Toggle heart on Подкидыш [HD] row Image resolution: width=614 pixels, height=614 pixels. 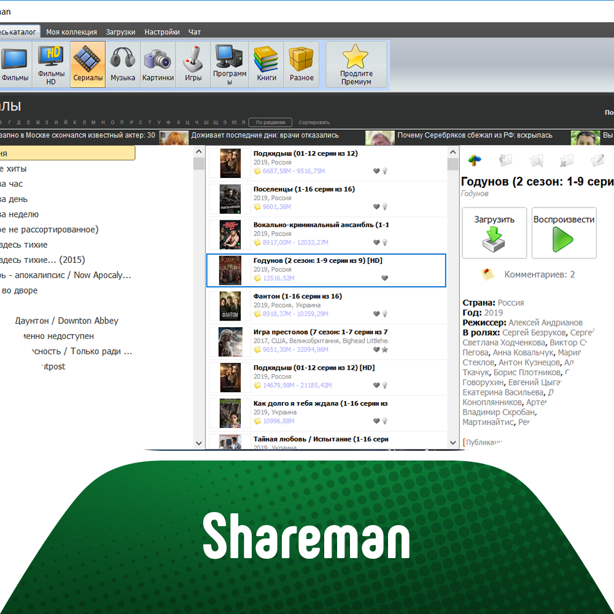pos(376,386)
